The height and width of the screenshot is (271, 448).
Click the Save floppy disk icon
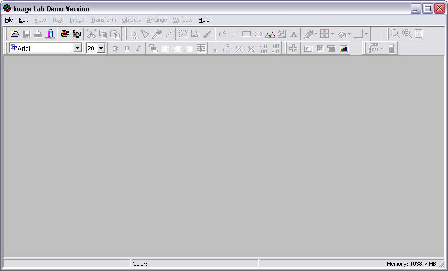coord(27,34)
